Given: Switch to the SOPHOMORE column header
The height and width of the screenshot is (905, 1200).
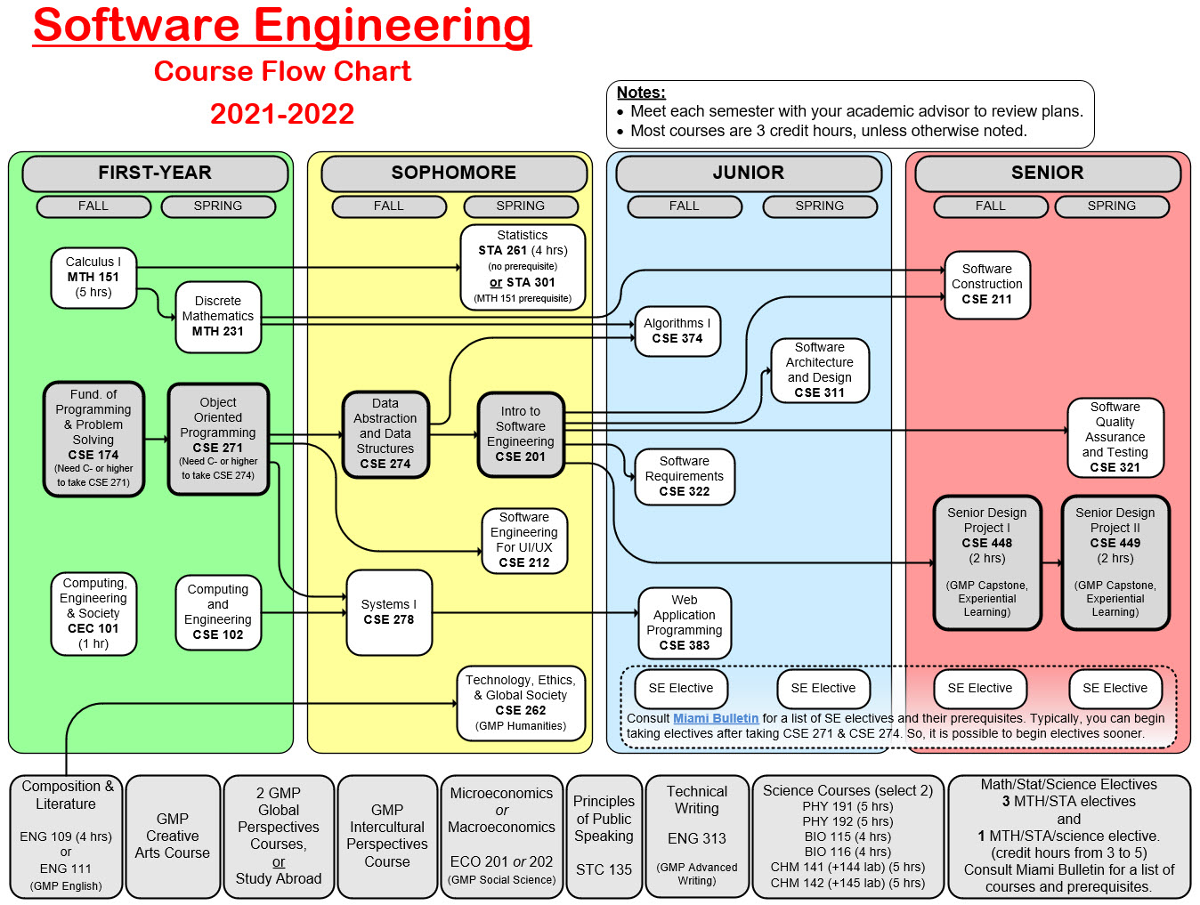Looking at the screenshot, I should (453, 173).
